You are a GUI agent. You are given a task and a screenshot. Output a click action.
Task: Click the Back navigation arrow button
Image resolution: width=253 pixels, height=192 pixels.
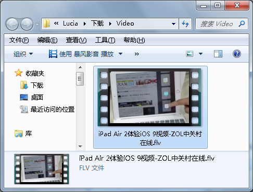pos(12,24)
